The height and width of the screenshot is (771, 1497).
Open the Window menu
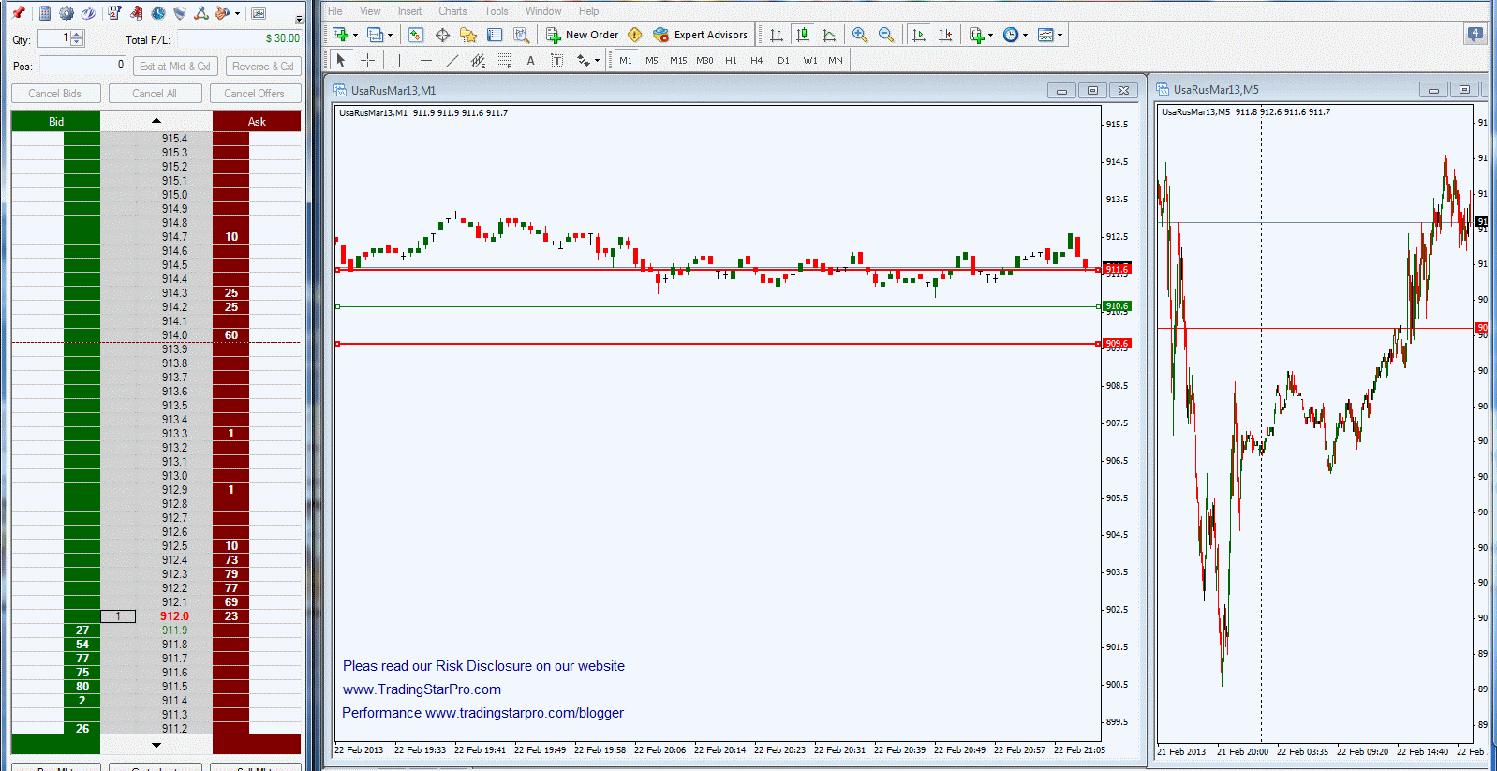point(543,11)
